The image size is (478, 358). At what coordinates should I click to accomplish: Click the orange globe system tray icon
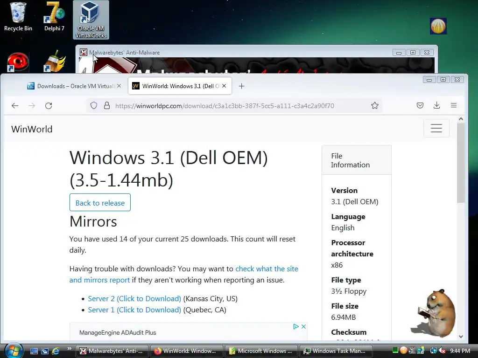tap(404, 351)
